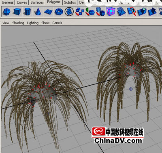Click the green half-sphere and blue sphere icon

(90, 12)
